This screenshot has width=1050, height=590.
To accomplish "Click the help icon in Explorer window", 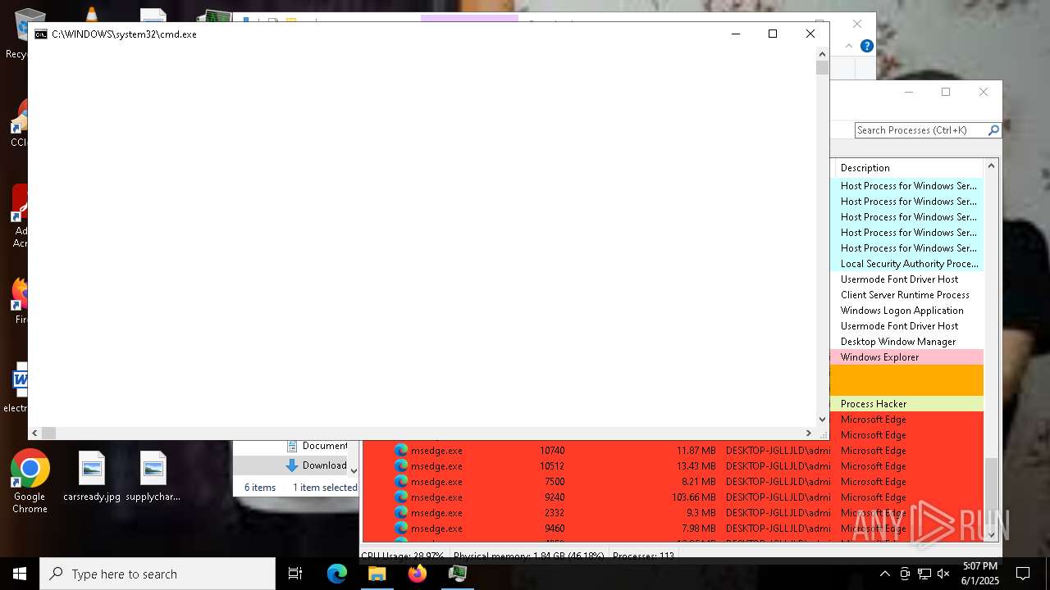I will 866,46.
